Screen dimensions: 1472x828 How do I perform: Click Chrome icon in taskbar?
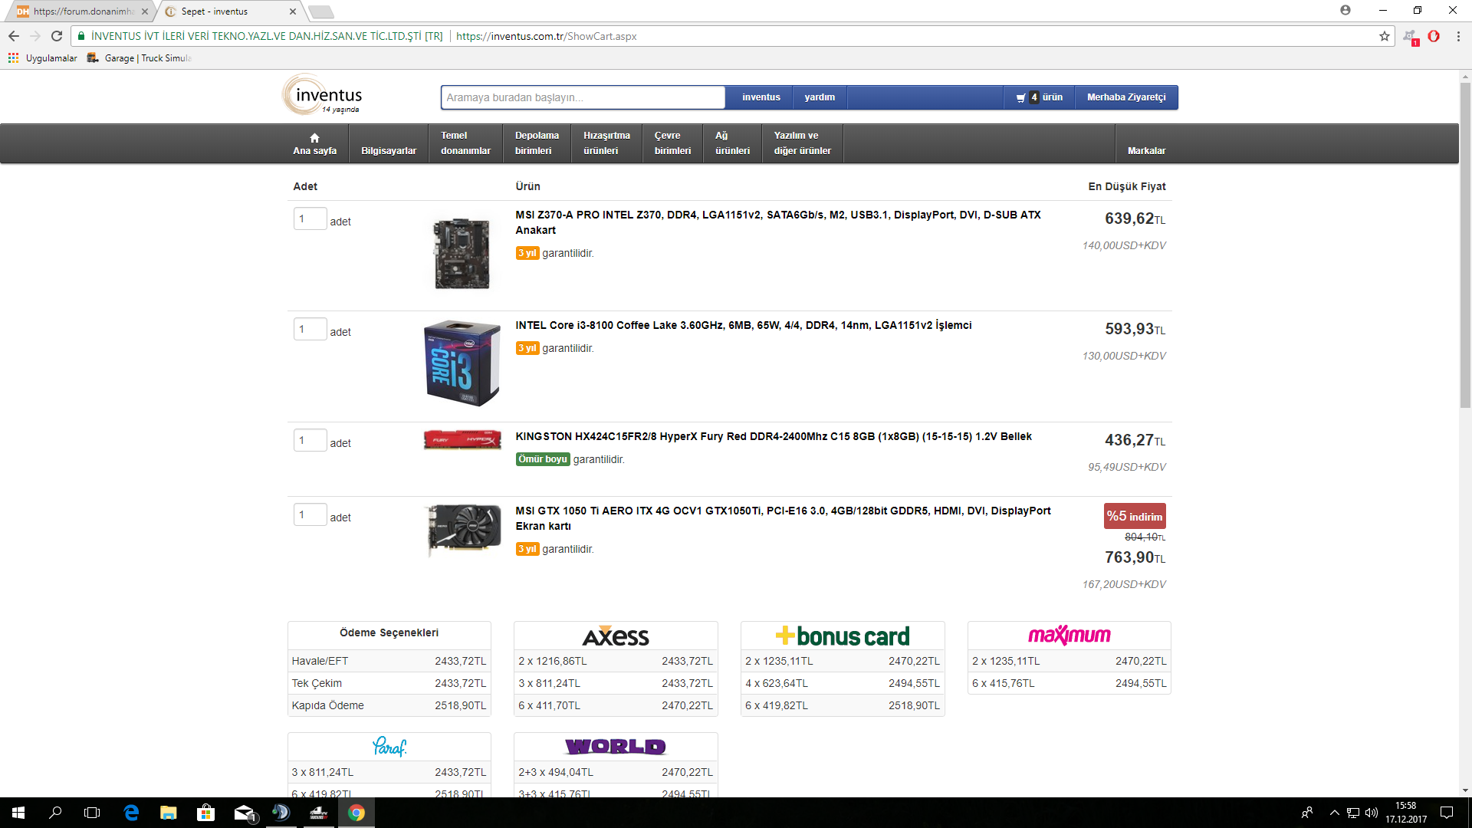pos(356,813)
